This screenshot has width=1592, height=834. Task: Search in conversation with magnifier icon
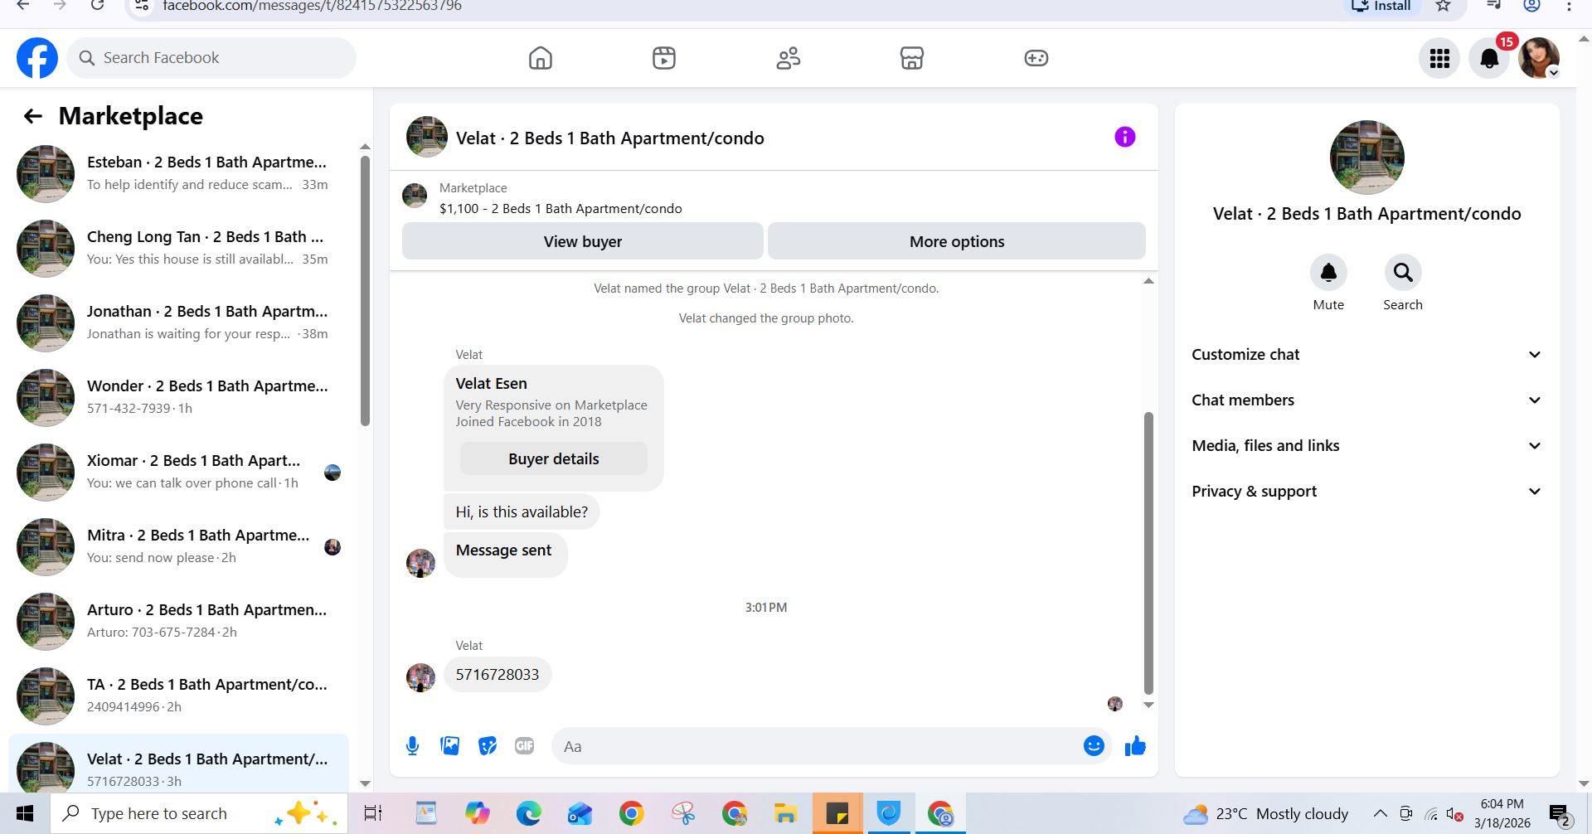tap(1403, 273)
